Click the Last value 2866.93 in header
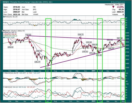Viewport: 132px width, 103px height. [120, 12]
